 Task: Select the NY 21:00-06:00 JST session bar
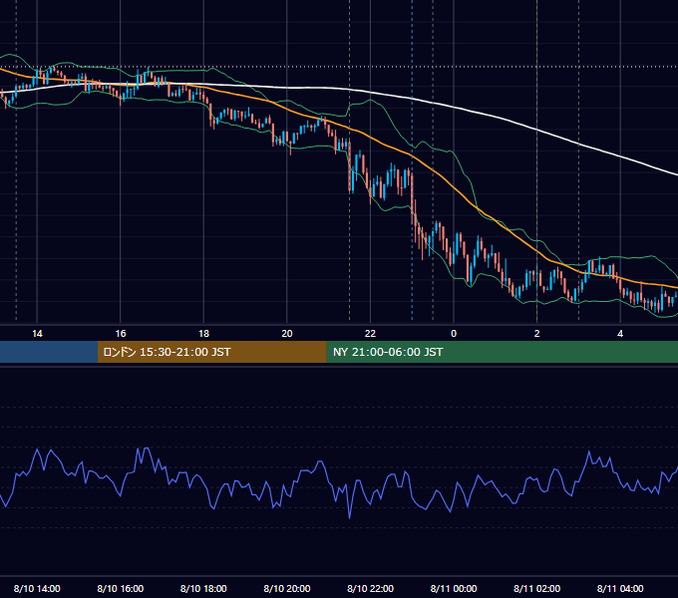tap(502, 352)
